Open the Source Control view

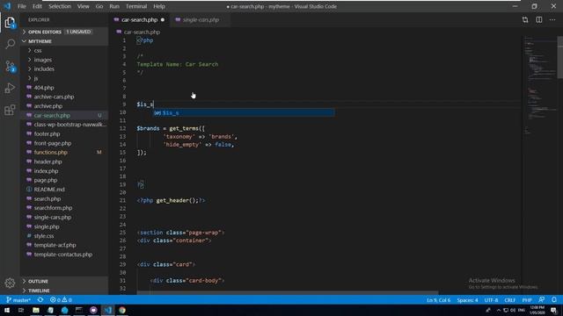[10, 67]
